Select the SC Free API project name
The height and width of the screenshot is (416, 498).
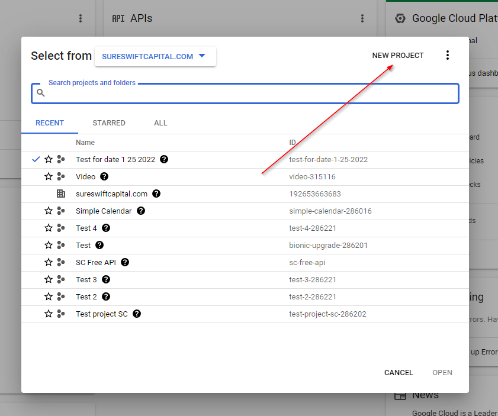click(96, 262)
